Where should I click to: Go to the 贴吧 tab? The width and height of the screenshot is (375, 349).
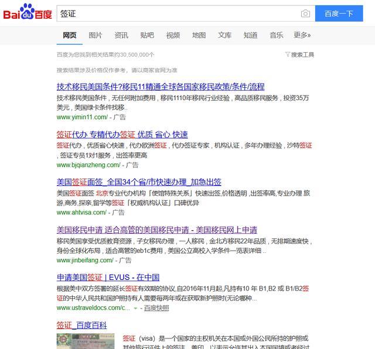click(147, 35)
